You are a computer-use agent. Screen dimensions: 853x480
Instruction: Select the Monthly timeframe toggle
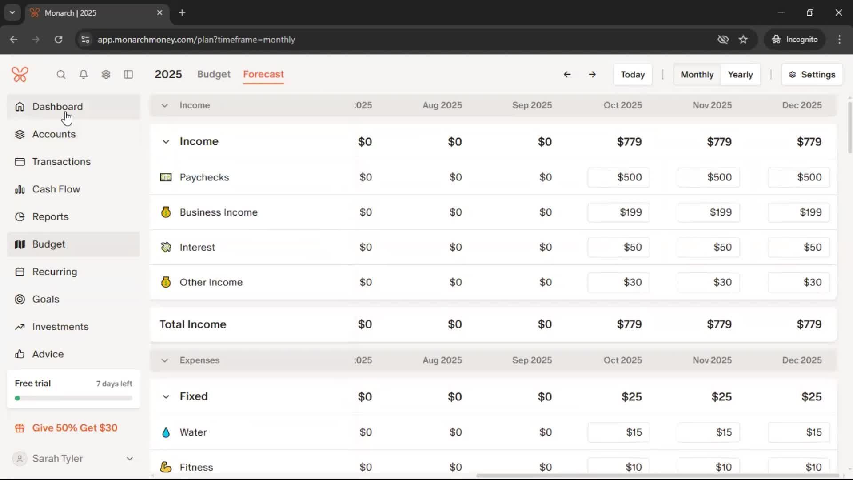pos(697,74)
